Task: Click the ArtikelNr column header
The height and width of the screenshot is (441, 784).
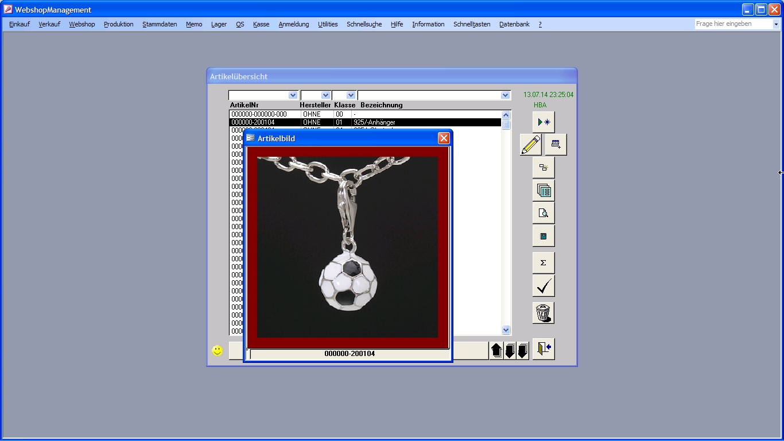Action: tap(244, 105)
